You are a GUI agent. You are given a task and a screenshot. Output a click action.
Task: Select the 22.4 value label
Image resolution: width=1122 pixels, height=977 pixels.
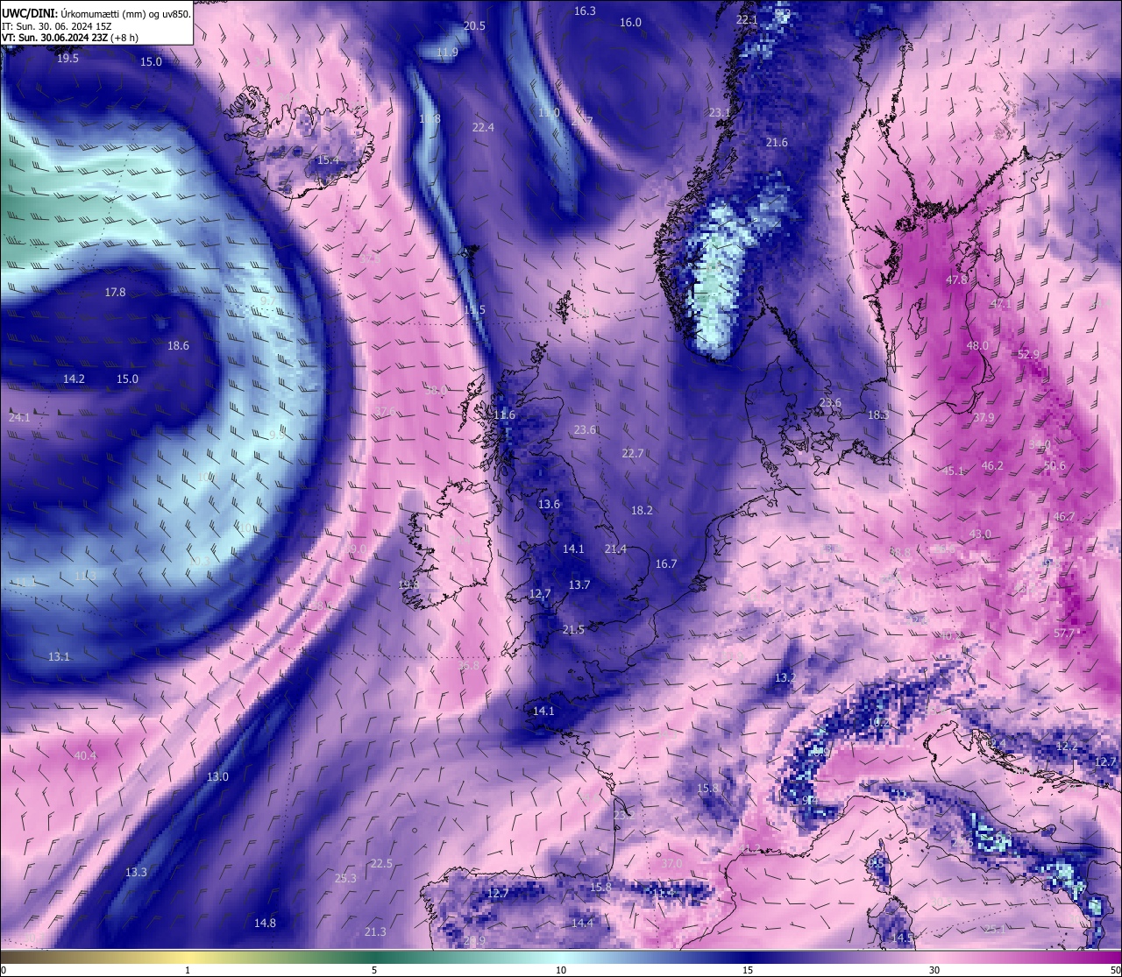(483, 127)
